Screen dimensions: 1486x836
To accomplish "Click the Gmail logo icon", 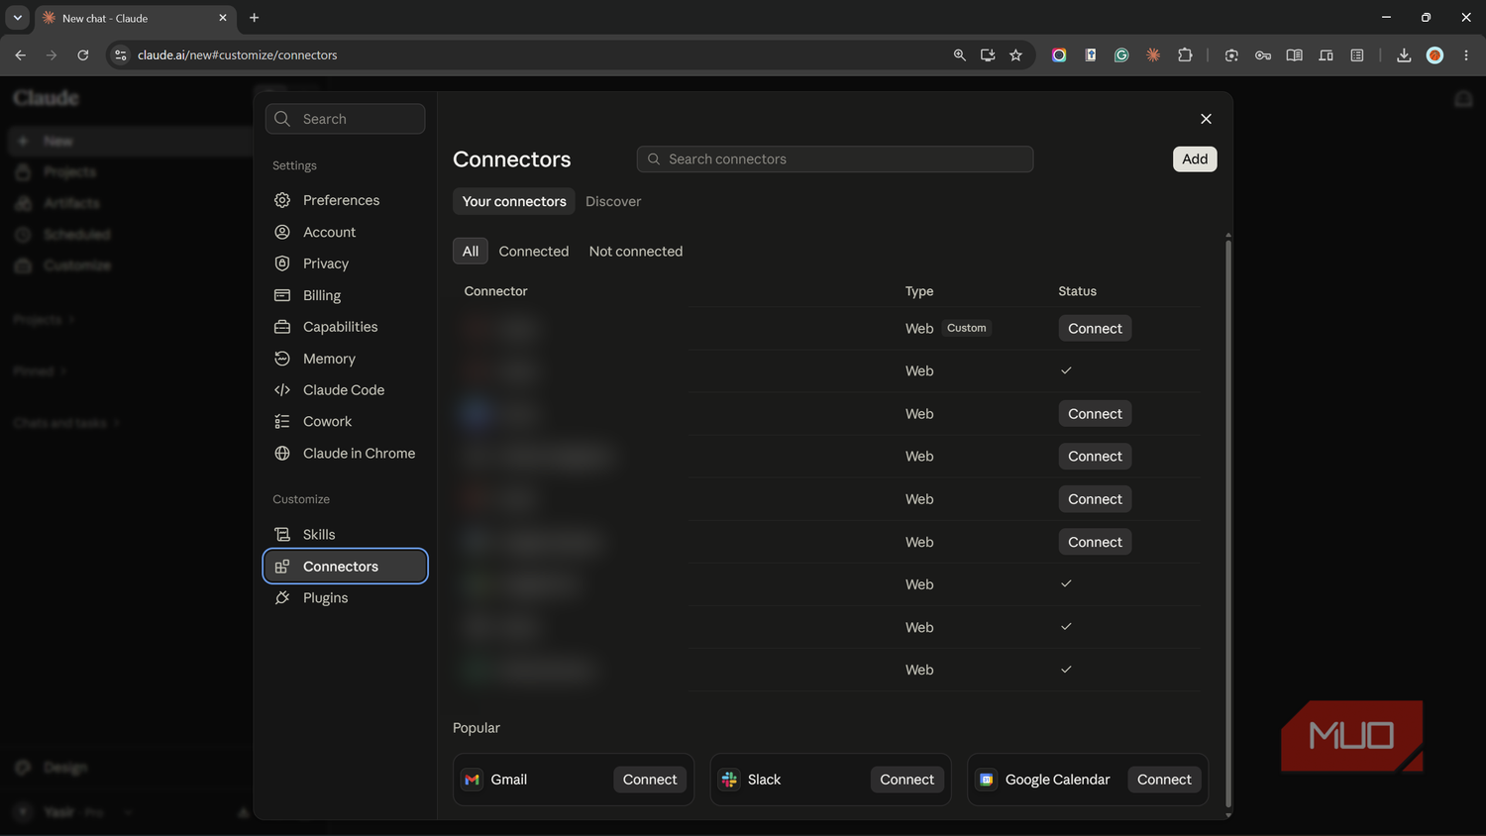I will (x=473, y=780).
